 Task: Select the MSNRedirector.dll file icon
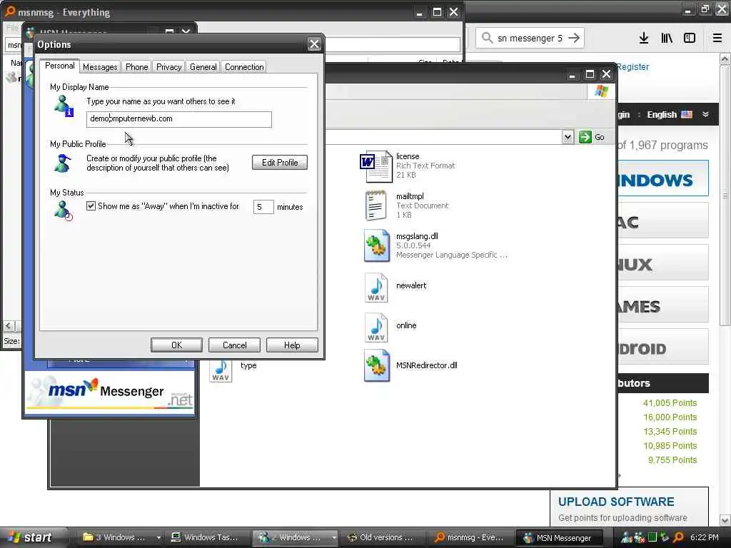tap(377, 365)
